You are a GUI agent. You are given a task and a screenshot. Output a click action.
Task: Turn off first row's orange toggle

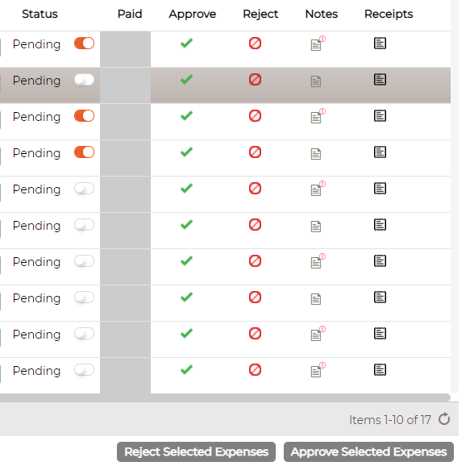pos(85,44)
